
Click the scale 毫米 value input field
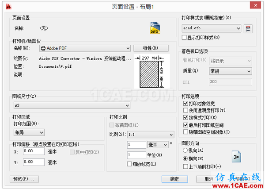(136, 145)
